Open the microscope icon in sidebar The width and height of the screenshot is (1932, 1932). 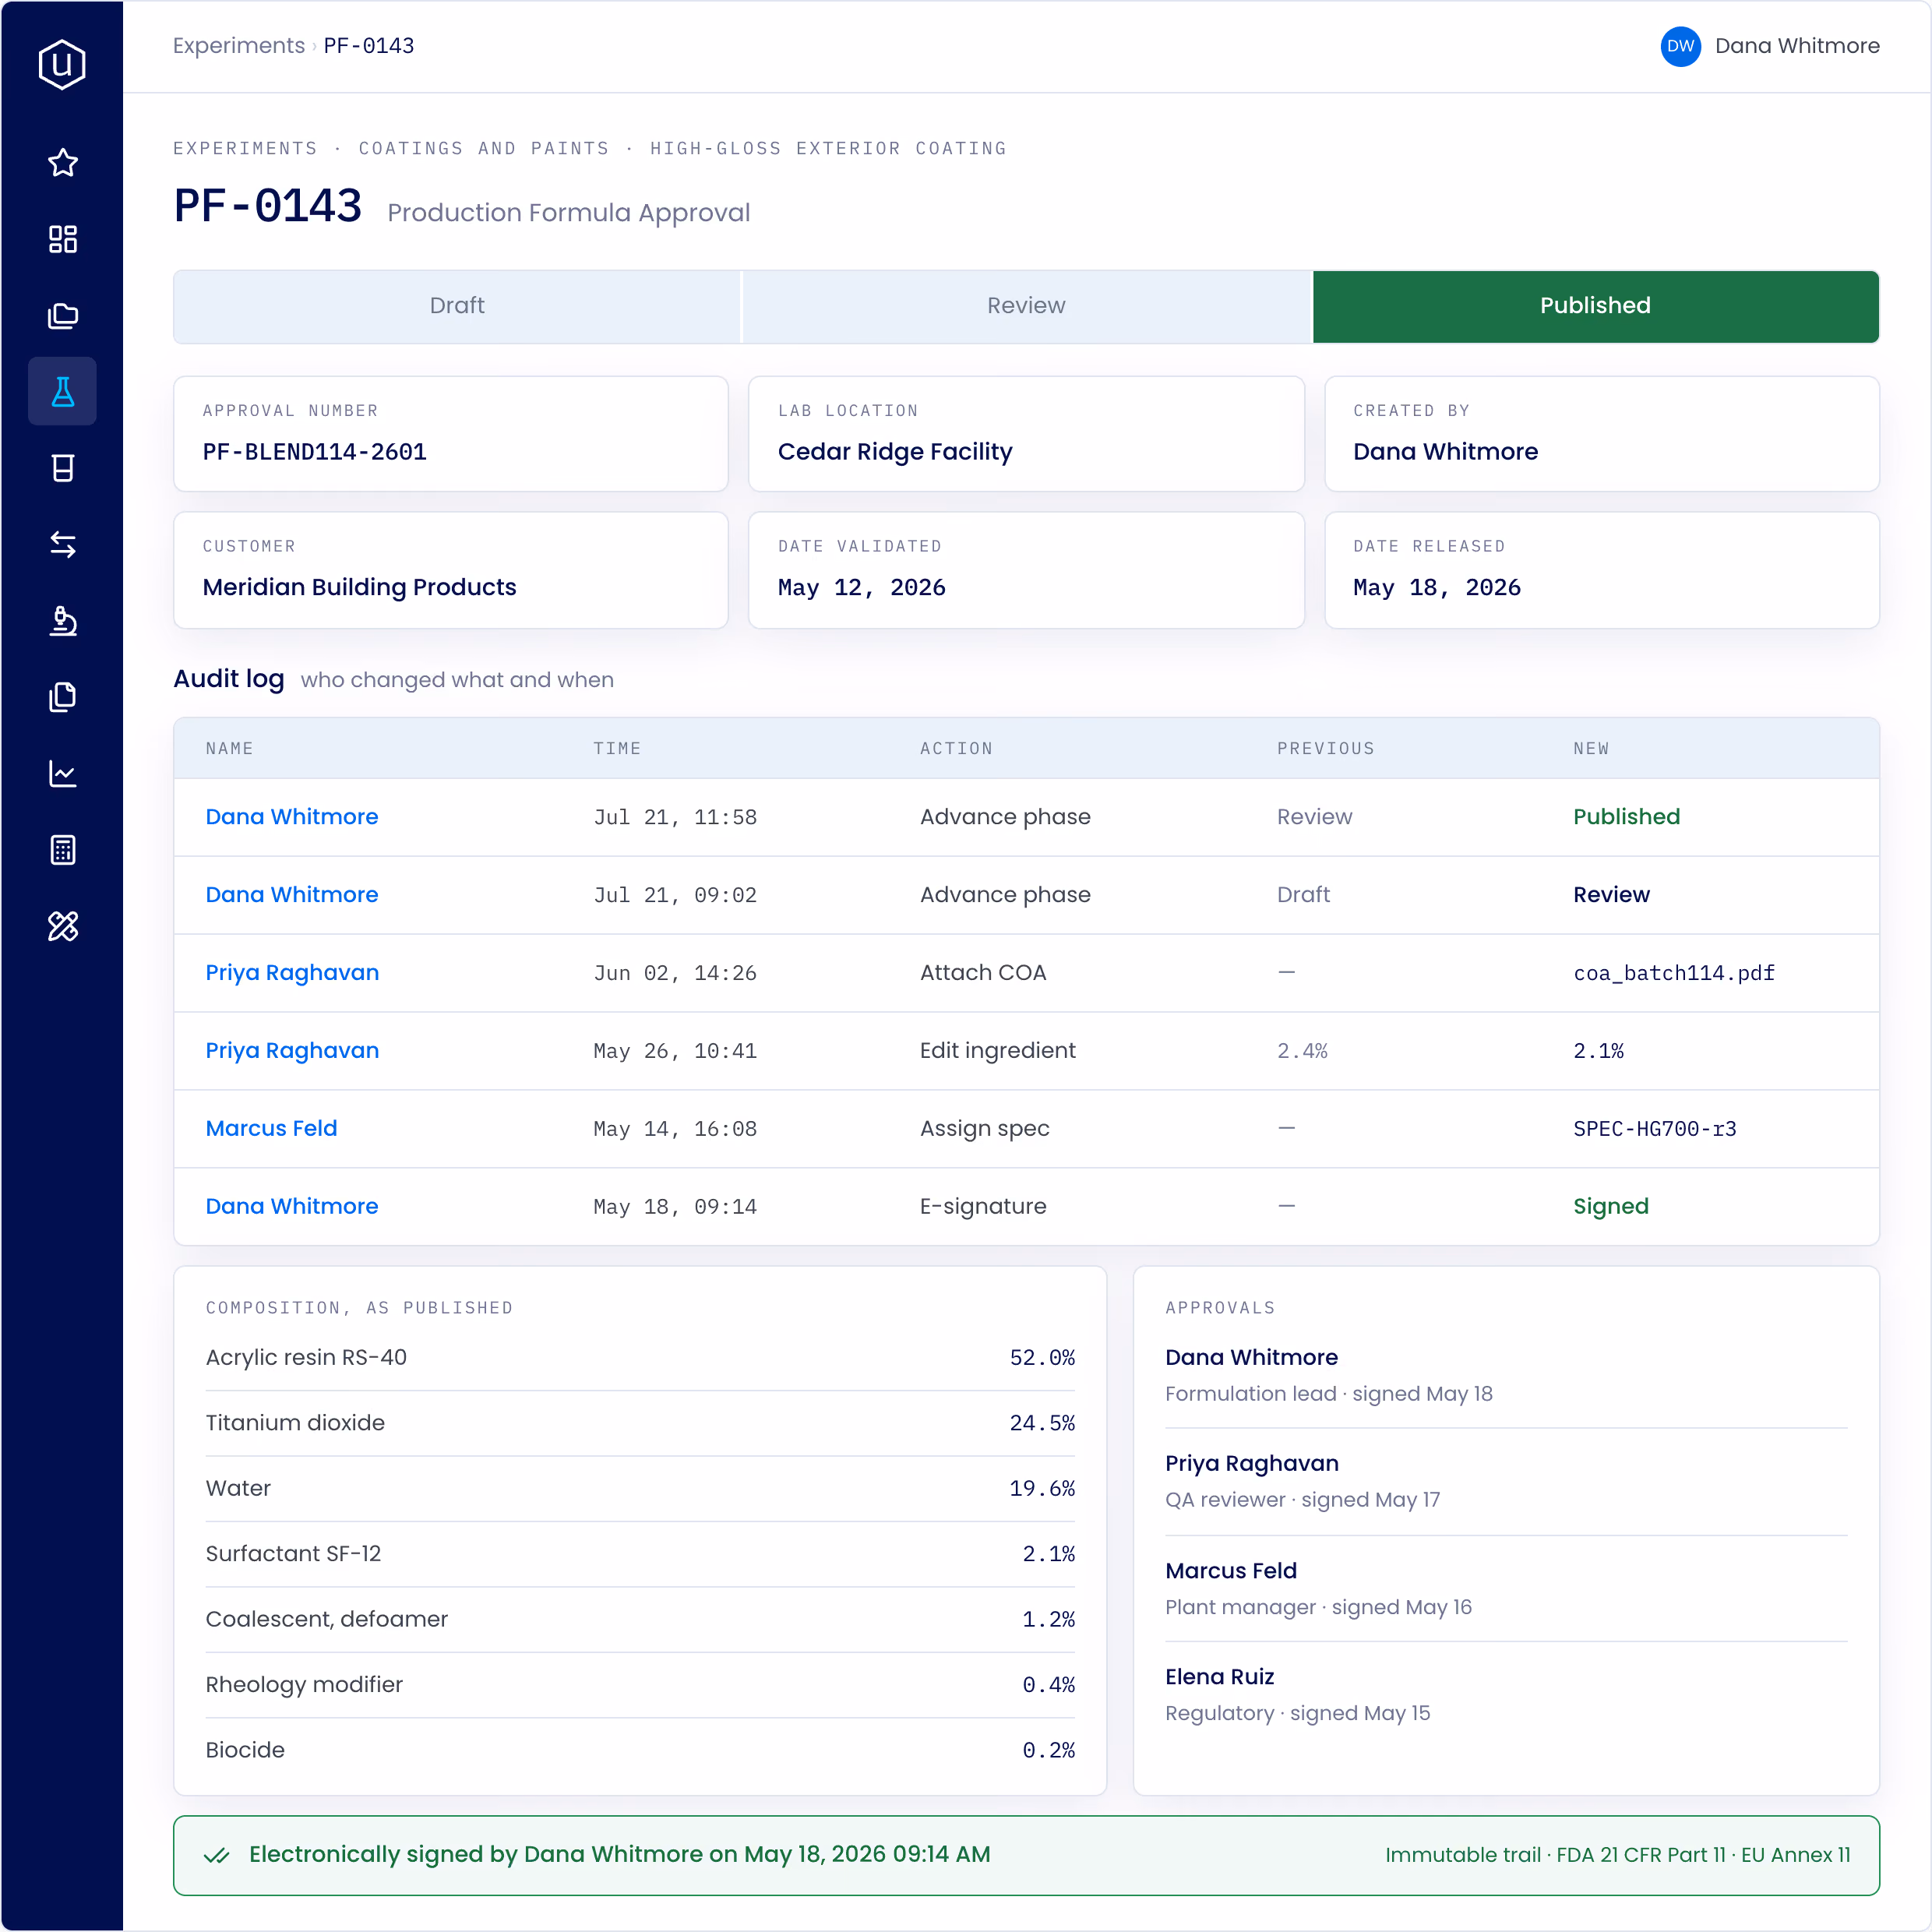[63, 621]
